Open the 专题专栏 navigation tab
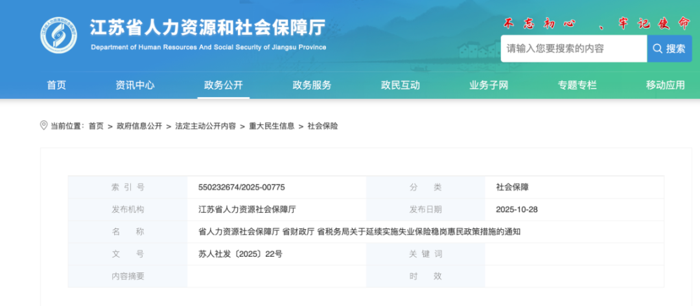Screen dimensions: 700x306 point(577,85)
